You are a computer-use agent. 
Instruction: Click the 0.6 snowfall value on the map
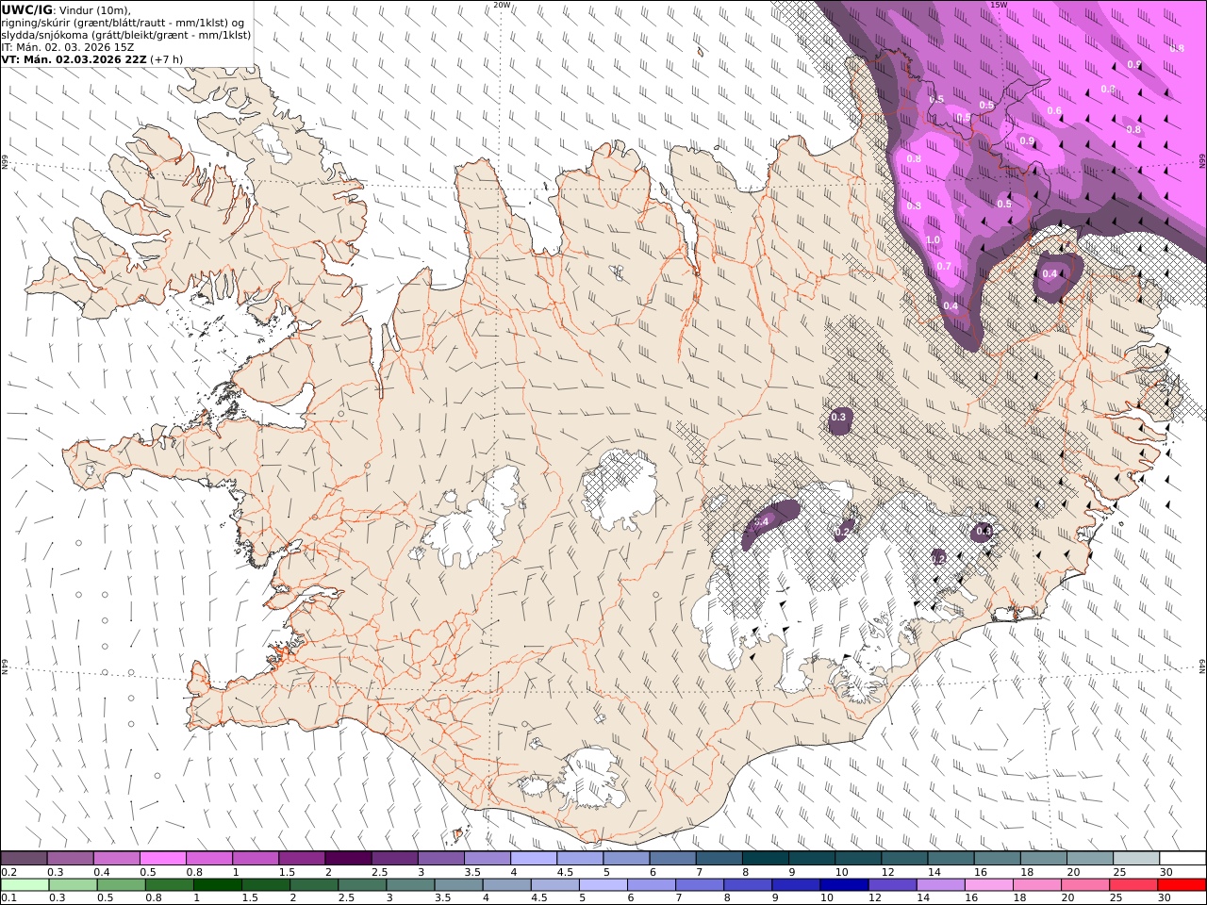click(1054, 111)
